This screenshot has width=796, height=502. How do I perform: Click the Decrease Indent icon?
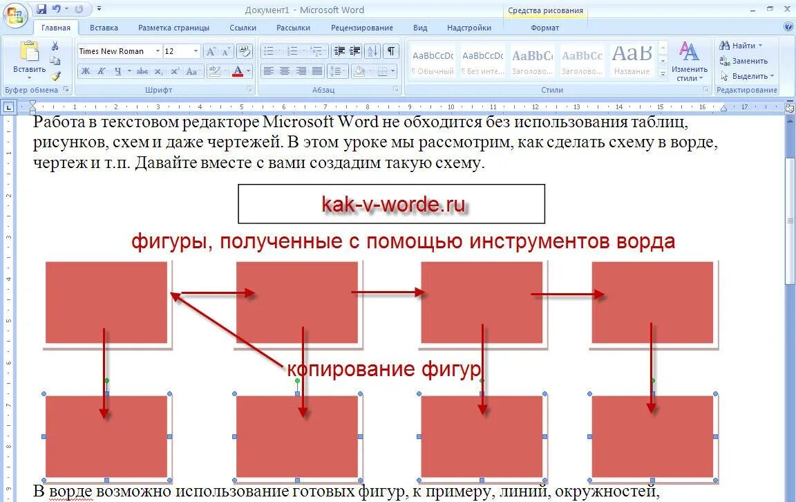(x=339, y=50)
